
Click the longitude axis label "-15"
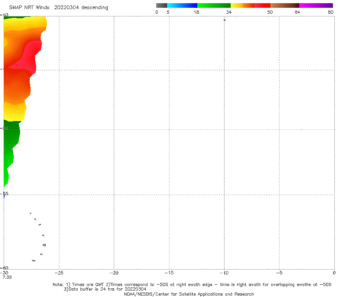(x=169, y=273)
